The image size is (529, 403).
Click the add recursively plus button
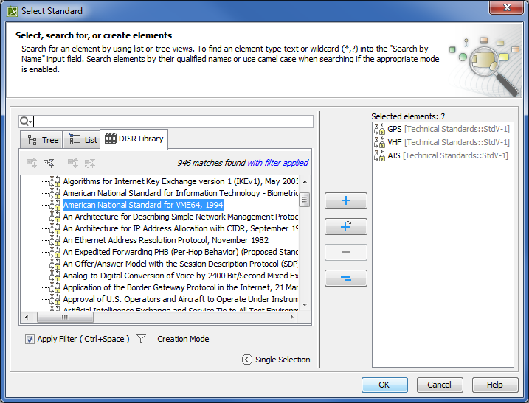(x=346, y=226)
